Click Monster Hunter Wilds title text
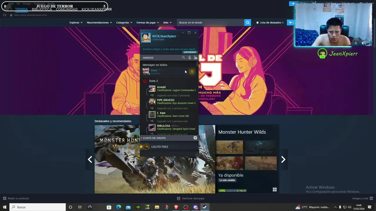 (242, 132)
